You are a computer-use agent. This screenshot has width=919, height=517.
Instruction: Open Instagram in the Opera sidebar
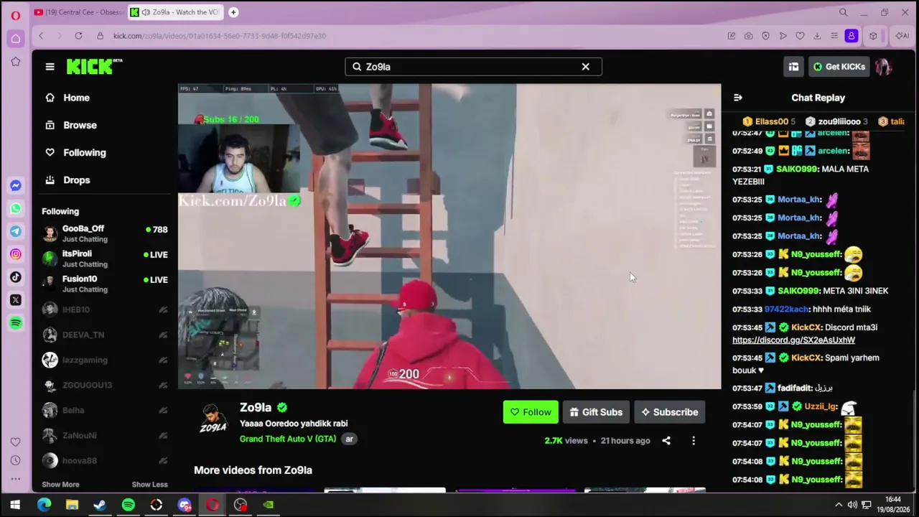pos(15,254)
